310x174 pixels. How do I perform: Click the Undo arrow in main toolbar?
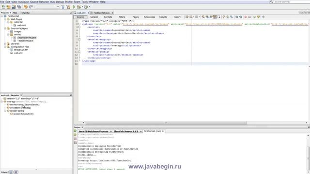pos(26,7)
